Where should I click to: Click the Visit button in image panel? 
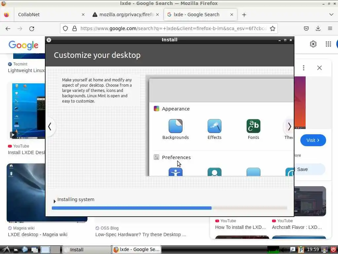click(313, 140)
